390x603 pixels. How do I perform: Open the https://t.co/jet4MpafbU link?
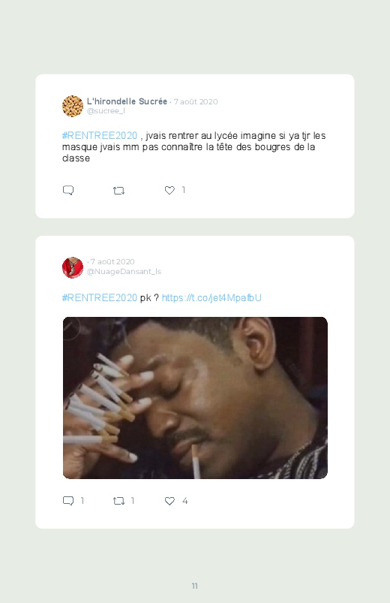[x=211, y=297]
